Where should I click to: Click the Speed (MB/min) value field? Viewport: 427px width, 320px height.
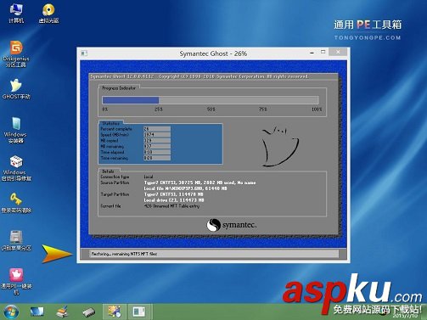157,135
